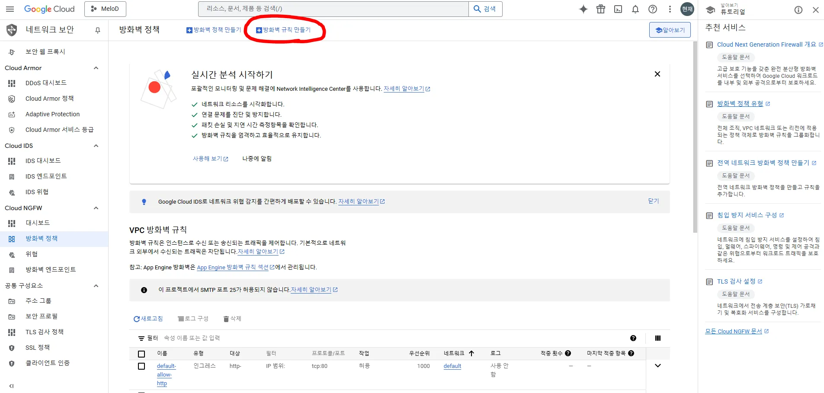Expand the default-allow-http rule row

click(658, 366)
